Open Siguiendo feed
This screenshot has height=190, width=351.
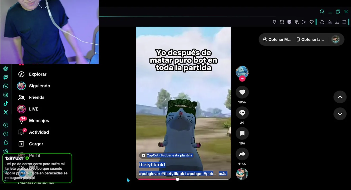pos(34,86)
